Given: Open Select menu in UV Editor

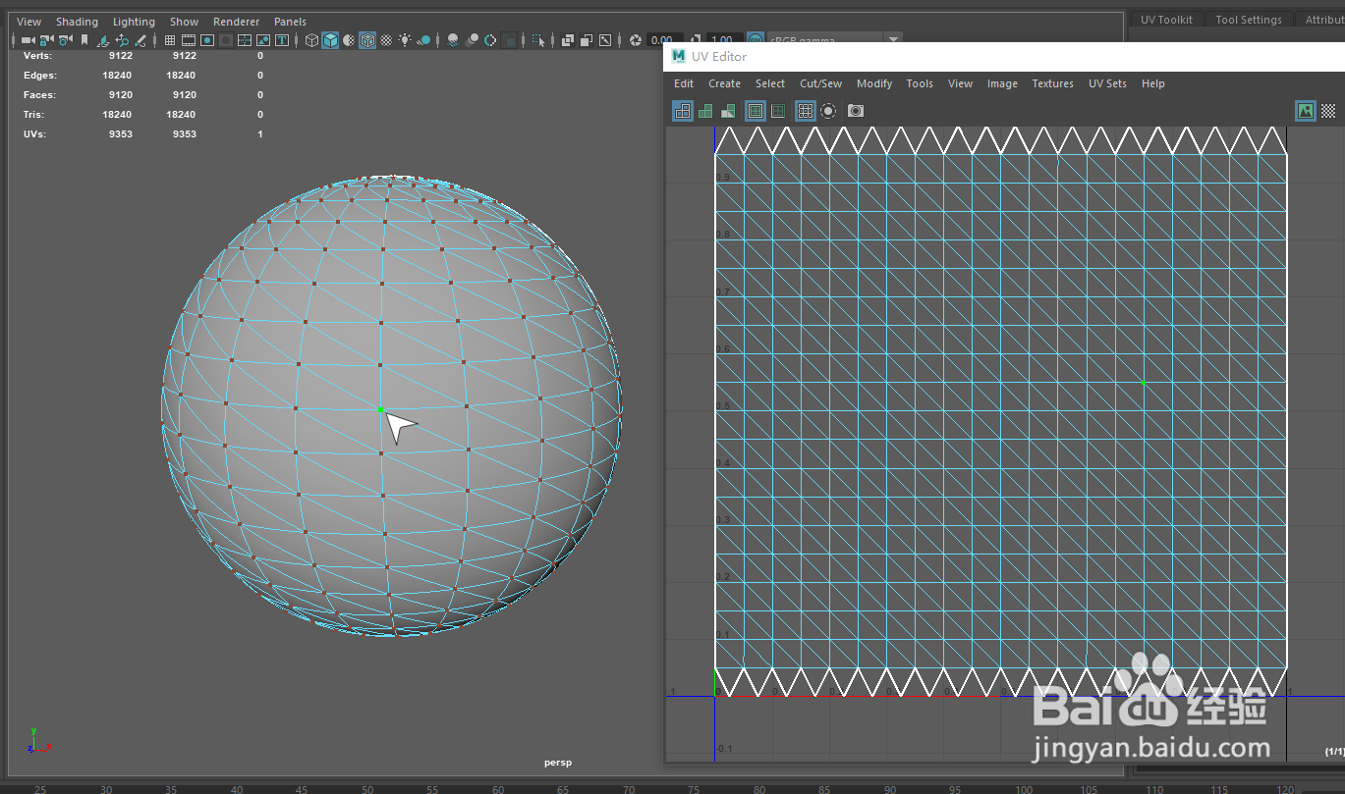Looking at the screenshot, I should tap(770, 83).
